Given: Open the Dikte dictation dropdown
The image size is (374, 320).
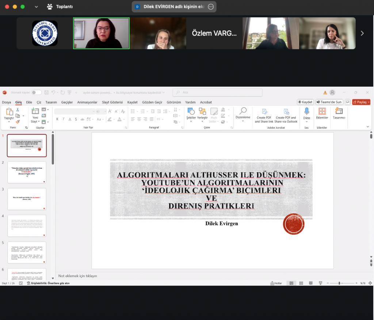Looking at the screenshot, I should click(x=307, y=122).
